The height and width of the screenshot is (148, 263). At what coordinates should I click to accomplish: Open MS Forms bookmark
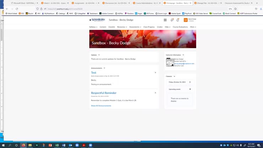[149, 14]
